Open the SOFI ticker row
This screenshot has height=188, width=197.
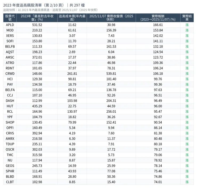tap(10, 41)
